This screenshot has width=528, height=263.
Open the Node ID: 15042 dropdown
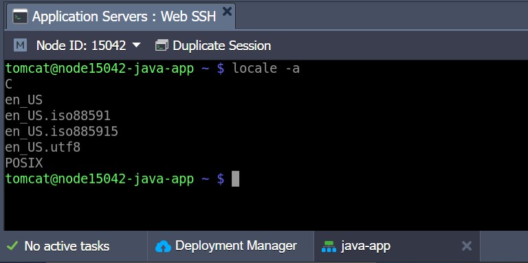(x=88, y=45)
